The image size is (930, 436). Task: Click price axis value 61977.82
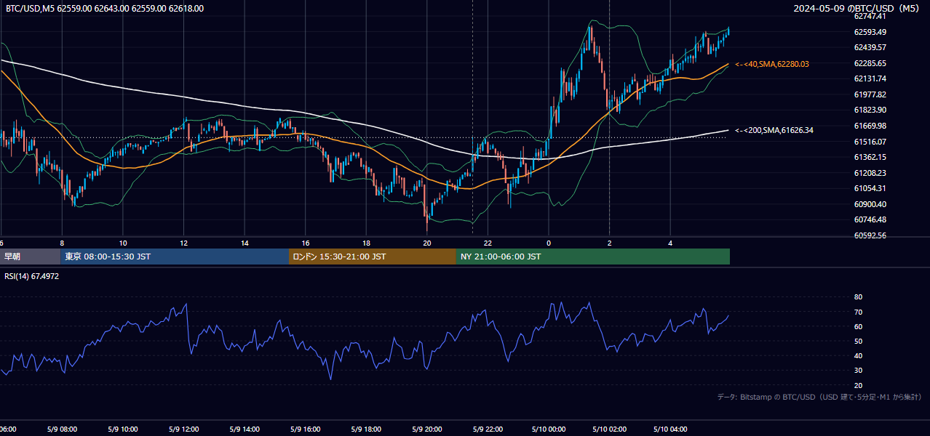point(870,94)
